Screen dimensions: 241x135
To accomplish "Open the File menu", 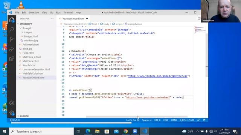I will click(x=17, y=12).
